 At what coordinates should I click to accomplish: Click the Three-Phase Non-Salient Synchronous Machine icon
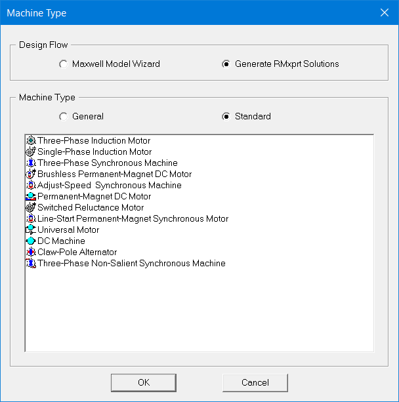31,263
